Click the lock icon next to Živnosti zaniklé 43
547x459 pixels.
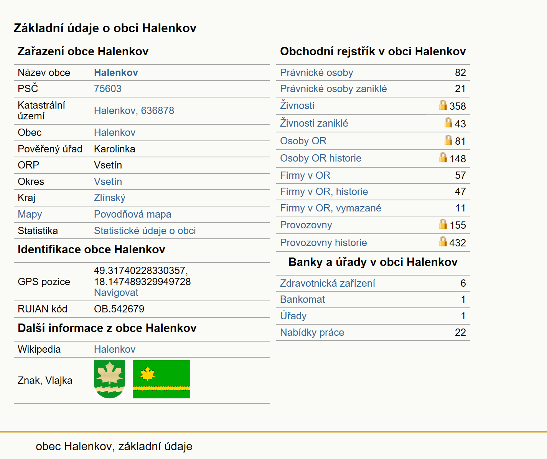(448, 122)
